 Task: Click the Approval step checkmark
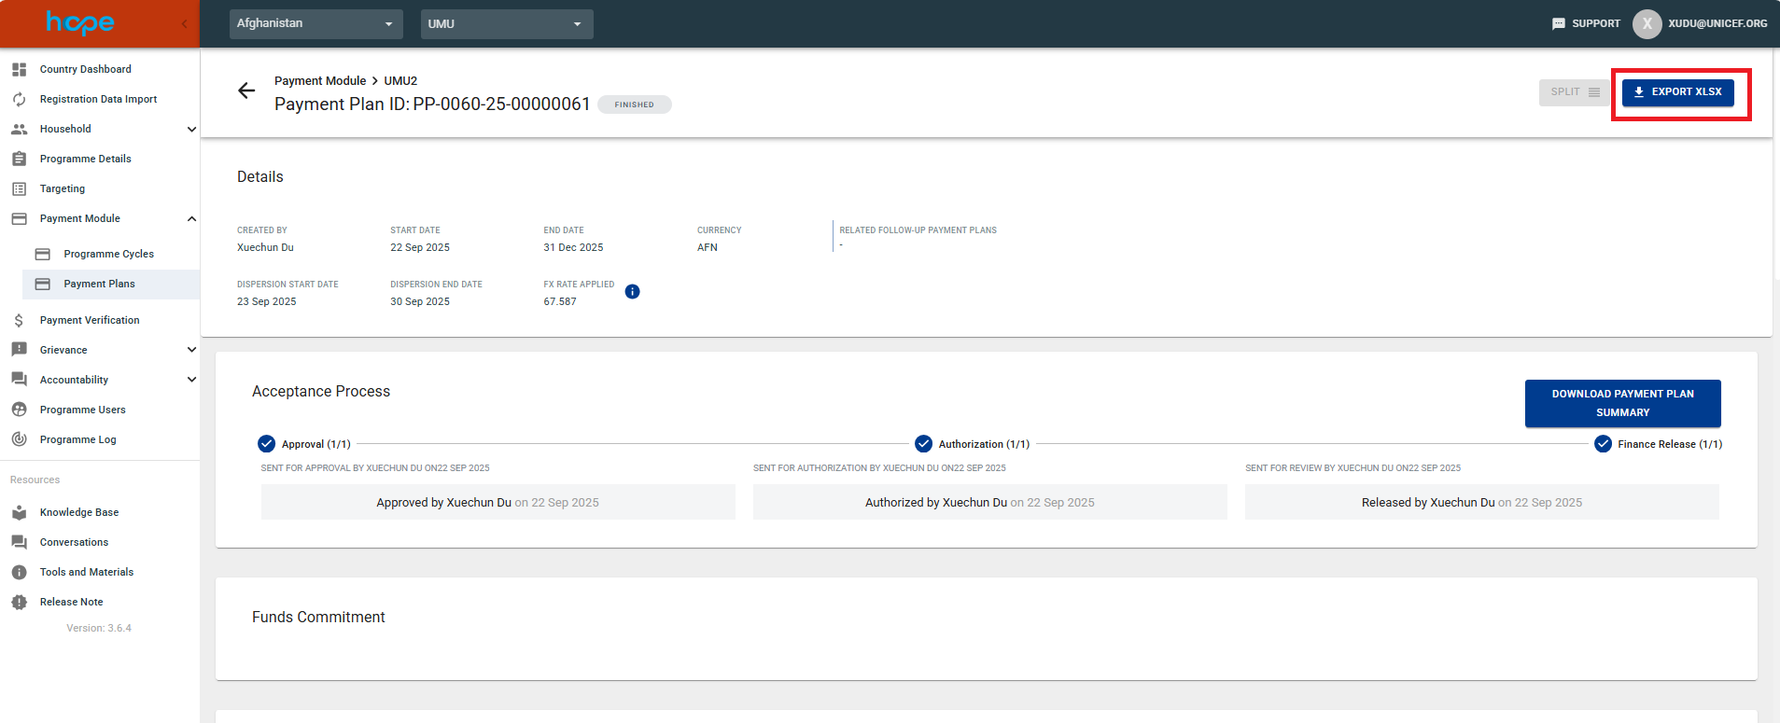(x=267, y=444)
